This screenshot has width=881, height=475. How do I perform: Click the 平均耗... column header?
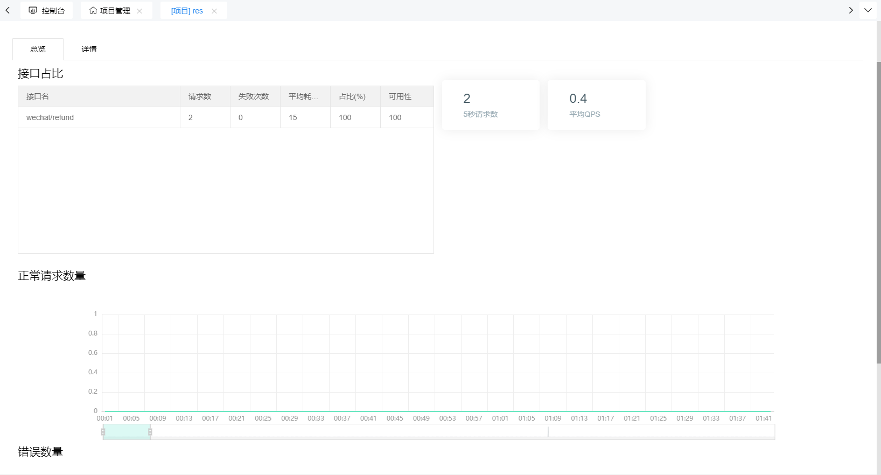click(305, 96)
